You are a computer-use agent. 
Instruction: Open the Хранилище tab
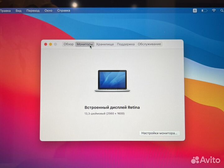pos(105,44)
